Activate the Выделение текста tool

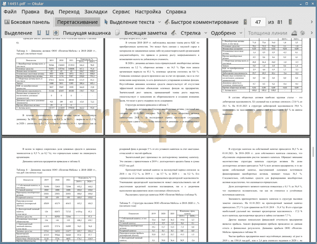[129, 22]
